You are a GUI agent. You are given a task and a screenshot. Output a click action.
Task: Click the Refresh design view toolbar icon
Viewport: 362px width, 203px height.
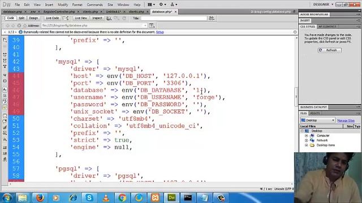tap(124, 18)
